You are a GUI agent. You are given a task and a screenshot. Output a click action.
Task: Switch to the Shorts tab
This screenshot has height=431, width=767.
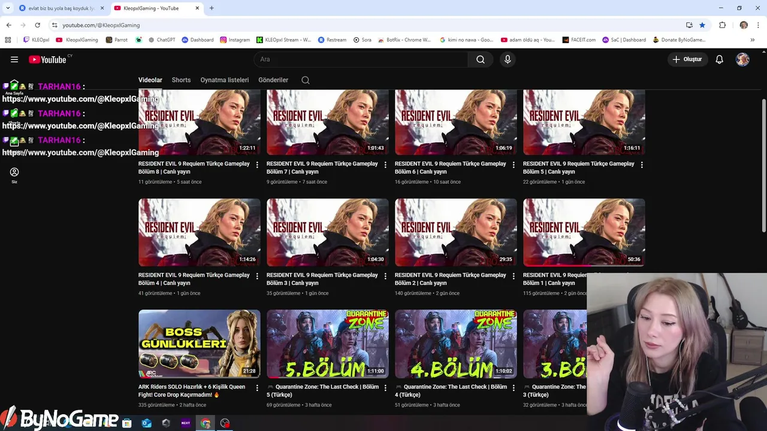181,80
